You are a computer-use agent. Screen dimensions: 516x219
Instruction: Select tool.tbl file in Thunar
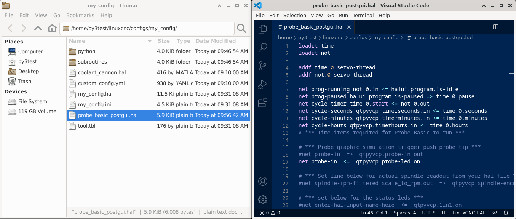point(158,126)
